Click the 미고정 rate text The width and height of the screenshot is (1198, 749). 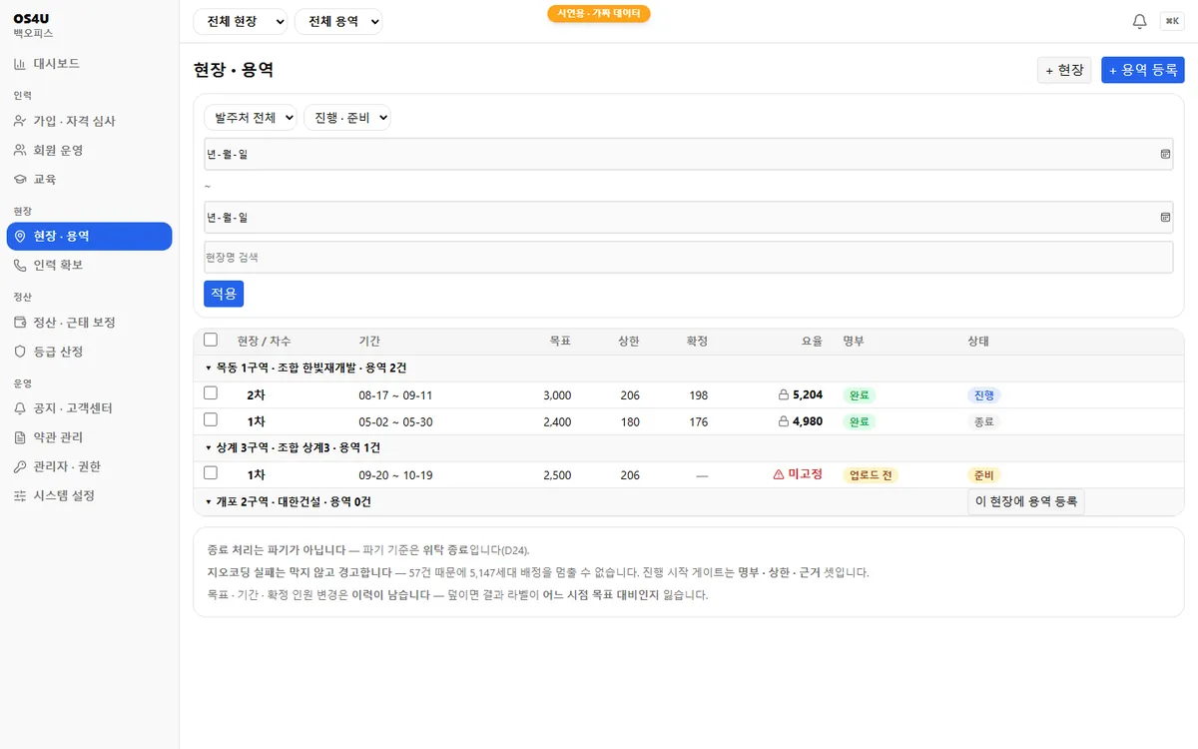coord(806,474)
